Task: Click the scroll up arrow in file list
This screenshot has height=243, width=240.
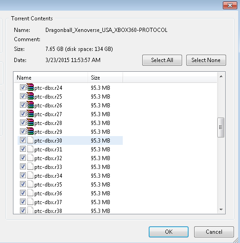Action: (x=221, y=76)
